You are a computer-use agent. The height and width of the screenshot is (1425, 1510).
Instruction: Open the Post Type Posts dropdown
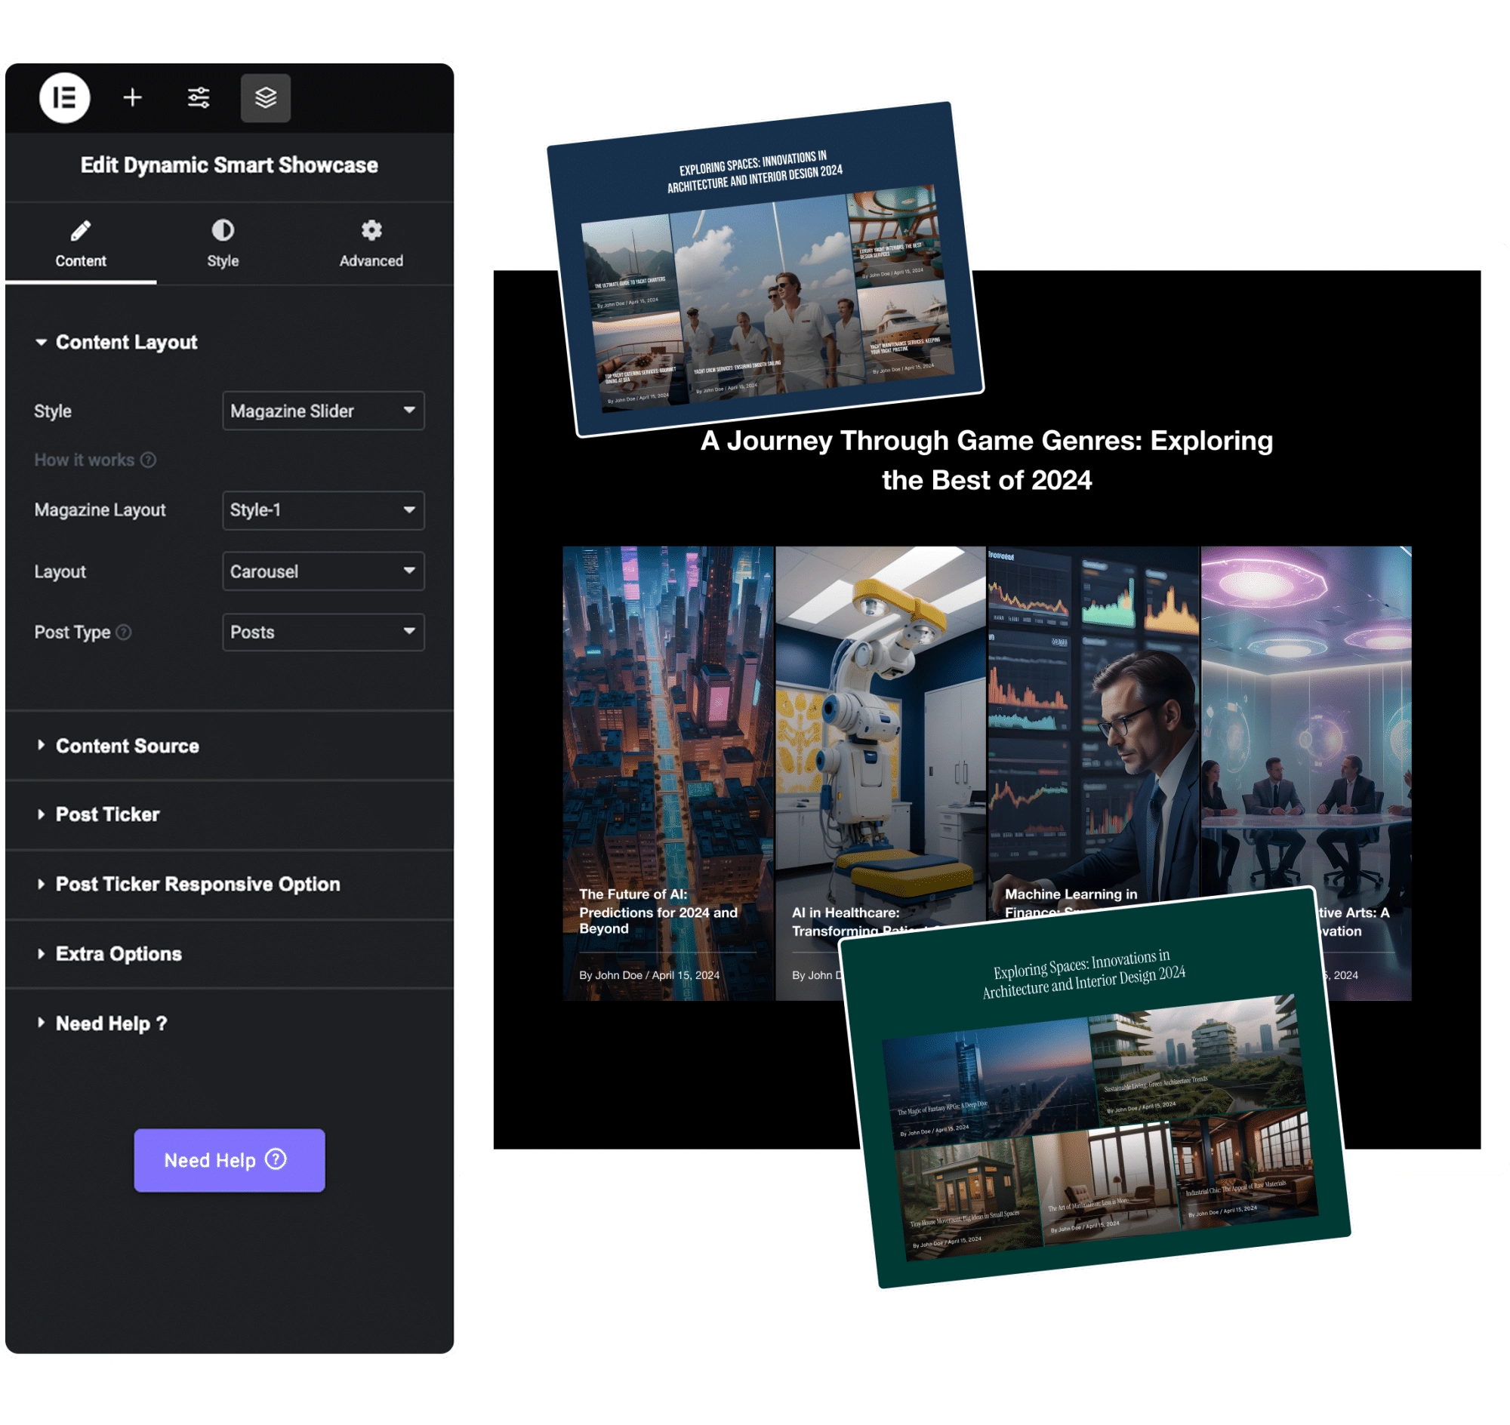[x=323, y=632]
